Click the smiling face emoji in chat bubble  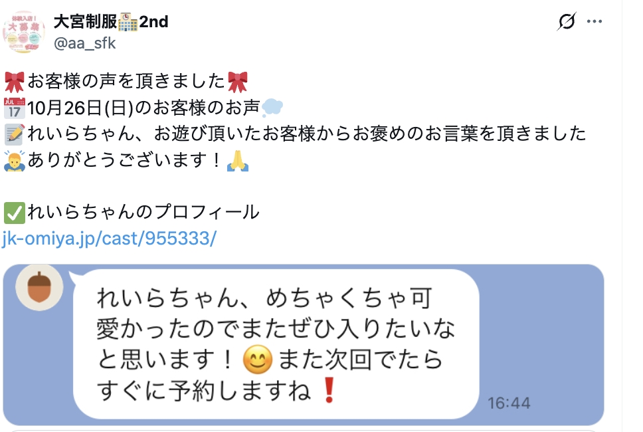point(258,360)
